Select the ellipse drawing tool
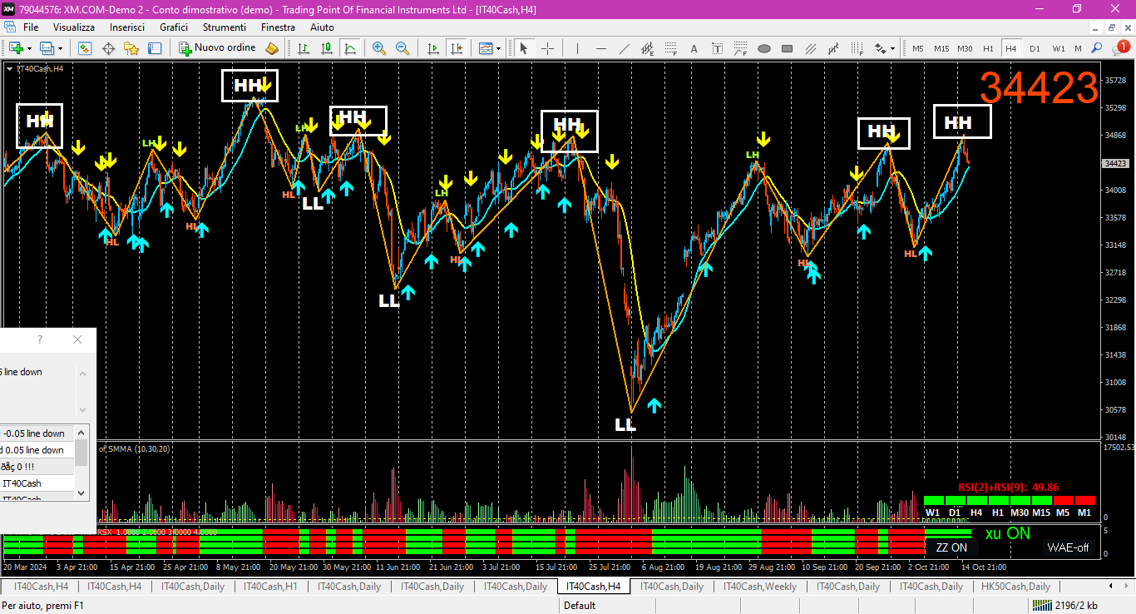 click(764, 48)
